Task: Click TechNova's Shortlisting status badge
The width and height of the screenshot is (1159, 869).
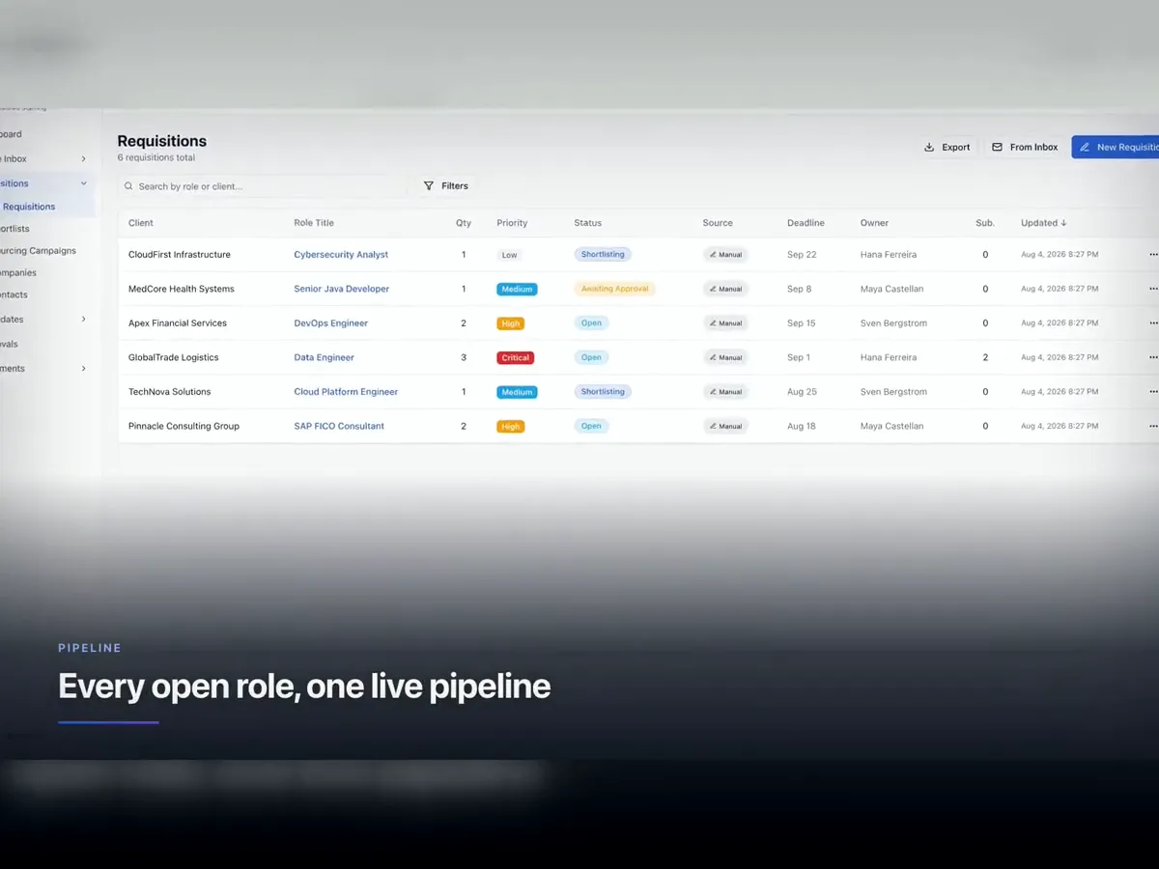Action: pyautogui.click(x=603, y=392)
